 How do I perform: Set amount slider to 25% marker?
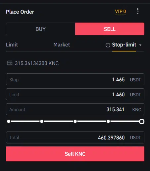tap(42, 122)
